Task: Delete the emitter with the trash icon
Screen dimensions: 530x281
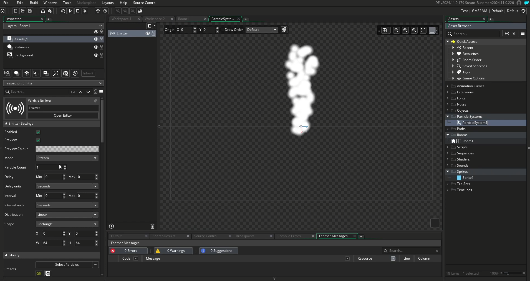Action: click(x=153, y=226)
